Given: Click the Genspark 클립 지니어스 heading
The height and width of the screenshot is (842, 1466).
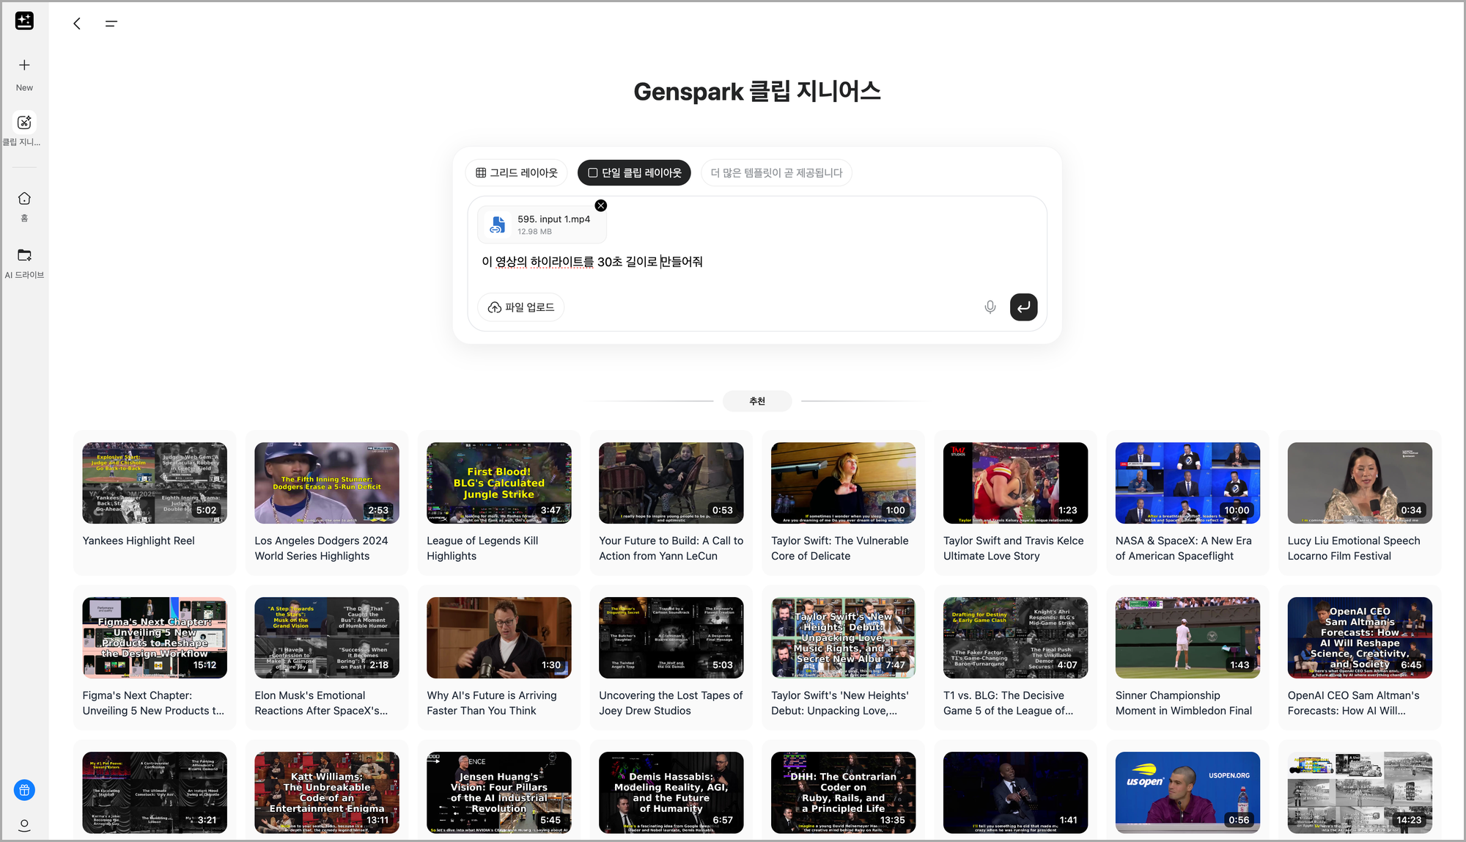Looking at the screenshot, I should 757,92.
